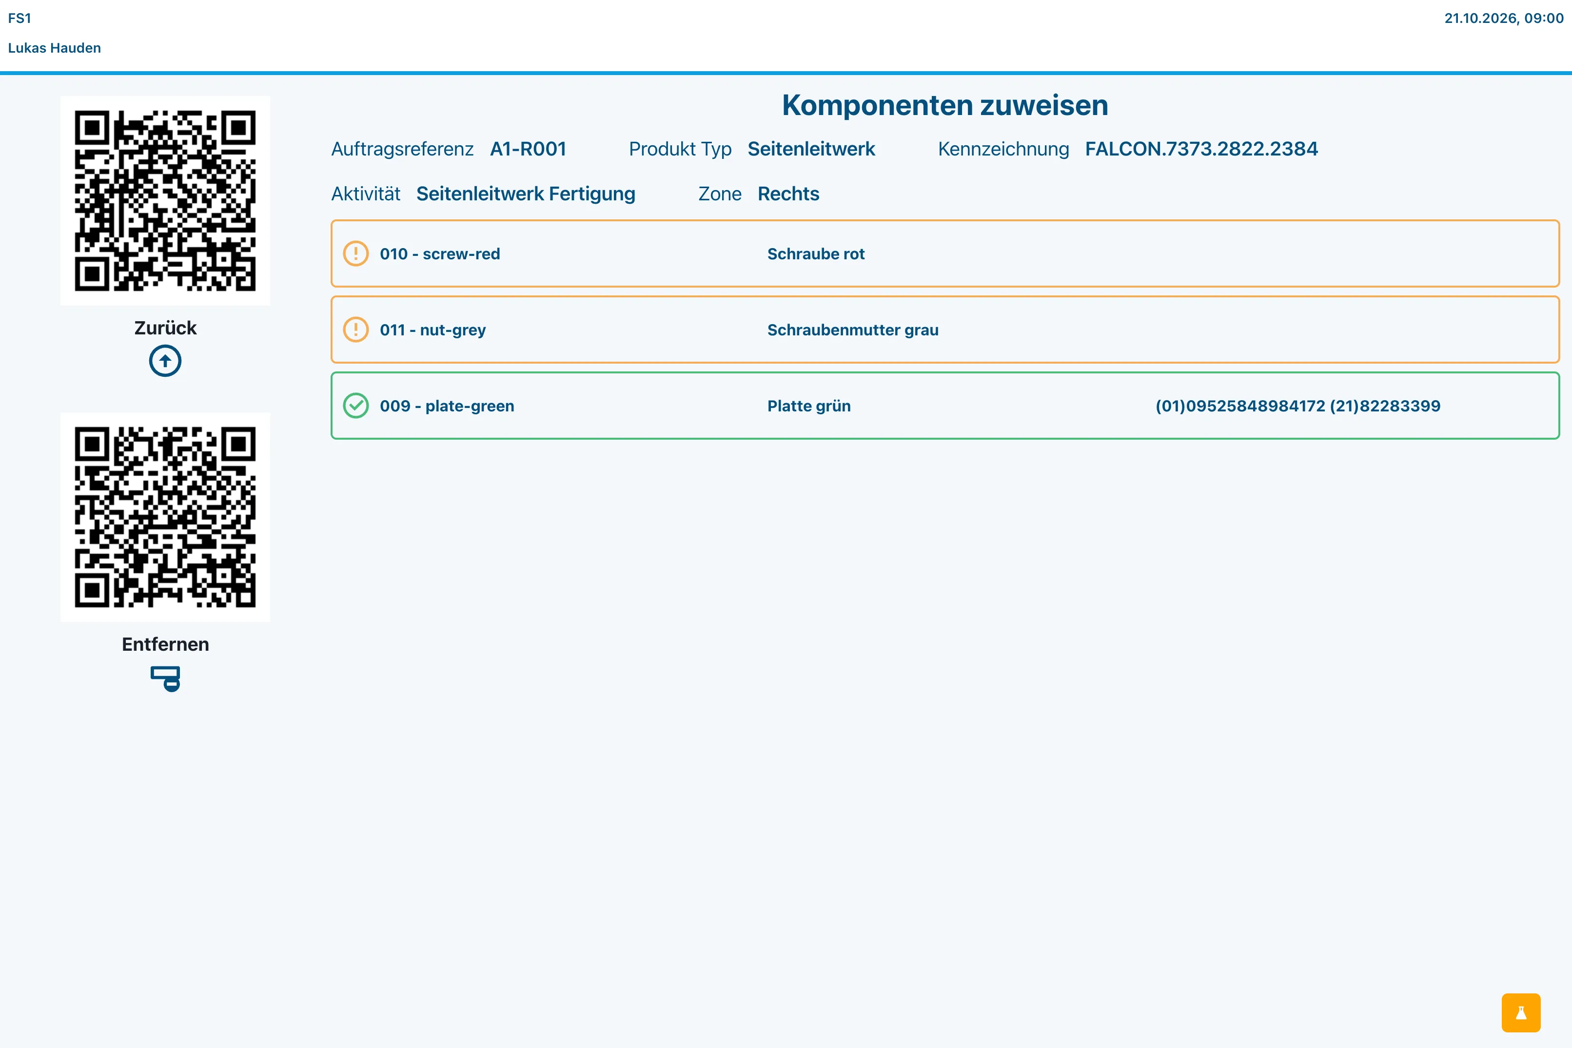
Task: Click the user name Lukas Hauden
Action: pos(54,48)
